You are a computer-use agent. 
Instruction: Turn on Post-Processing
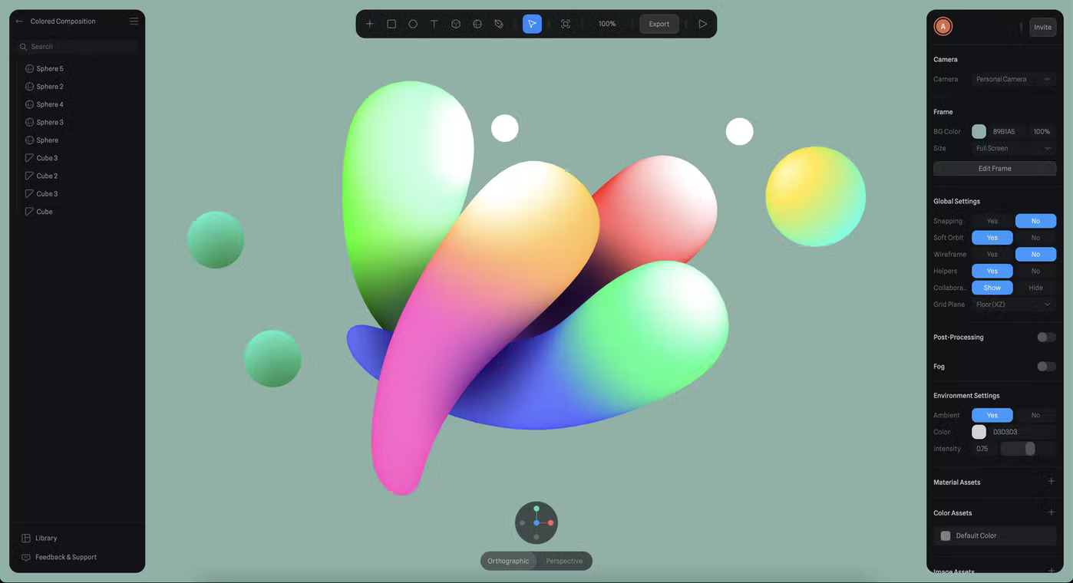1045,337
